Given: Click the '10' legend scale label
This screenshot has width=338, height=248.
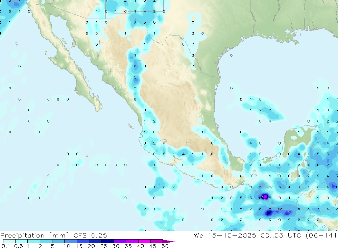Looking at the screenshot, I should pos(67,246).
